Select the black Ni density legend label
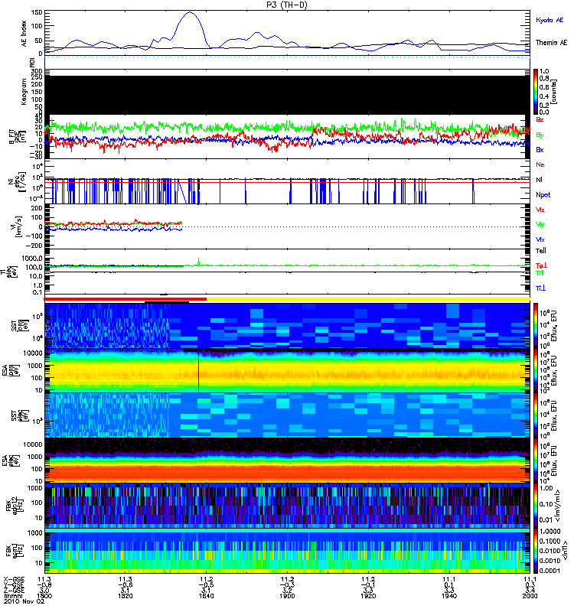Image resolution: width=574 pixels, height=612 pixels. (x=540, y=180)
